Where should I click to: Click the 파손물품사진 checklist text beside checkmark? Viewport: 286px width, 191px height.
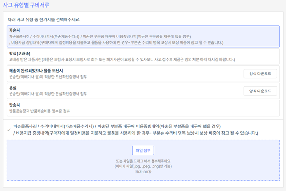117,126
